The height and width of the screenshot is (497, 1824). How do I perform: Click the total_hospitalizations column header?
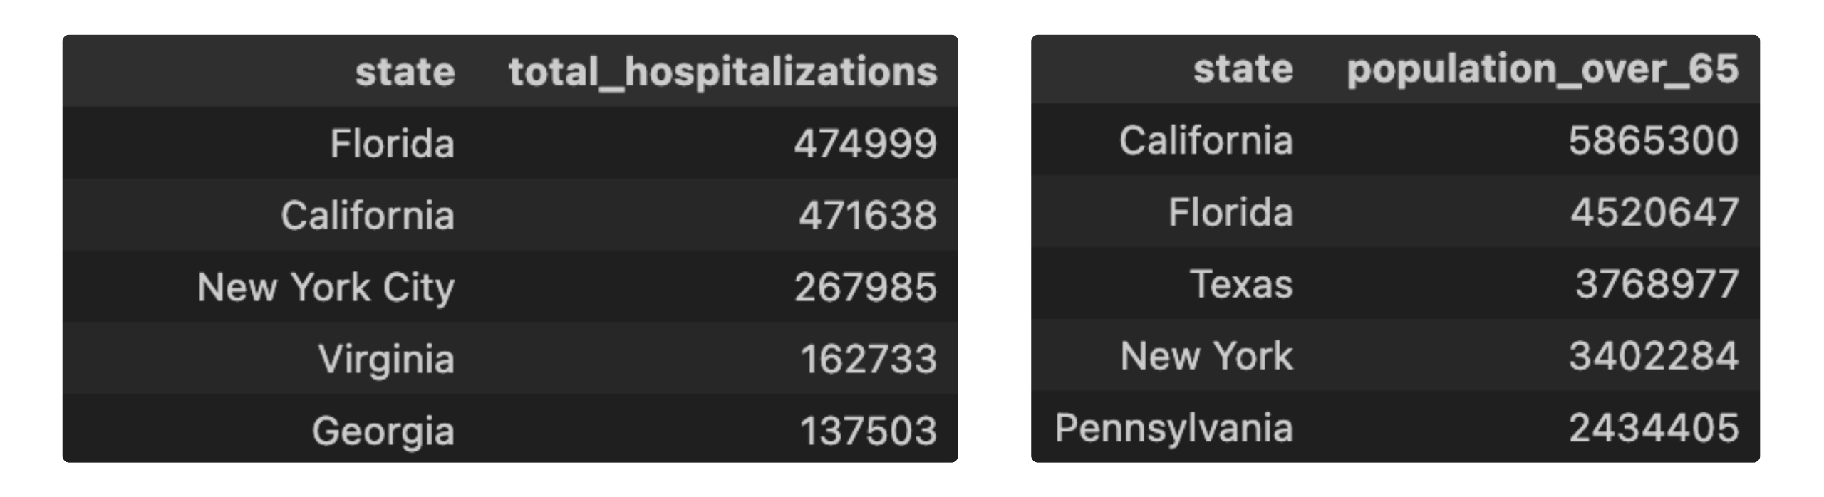coord(722,73)
